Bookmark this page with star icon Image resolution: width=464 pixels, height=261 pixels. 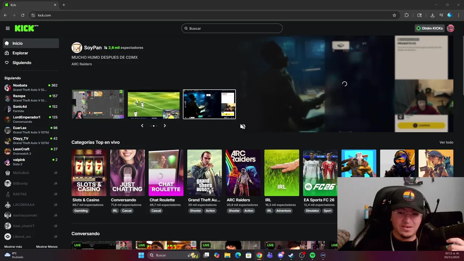[x=394, y=15]
